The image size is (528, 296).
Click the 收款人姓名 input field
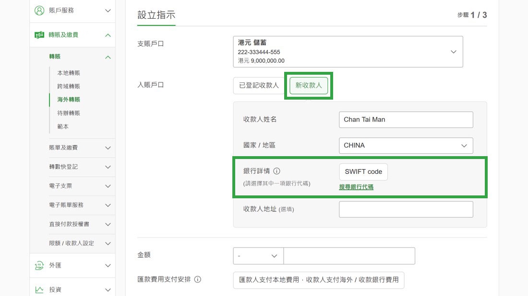click(406, 120)
